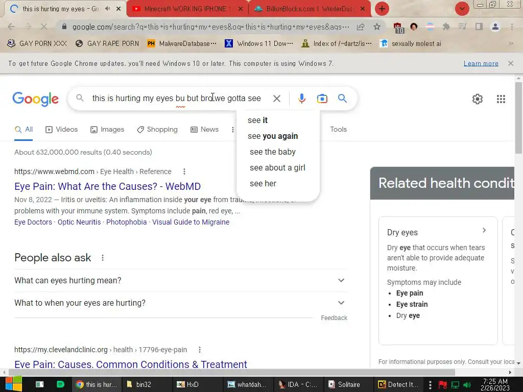This screenshot has width=523, height=392.
Task: Toggle the Chrome side panel icon
Action: point(479,27)
